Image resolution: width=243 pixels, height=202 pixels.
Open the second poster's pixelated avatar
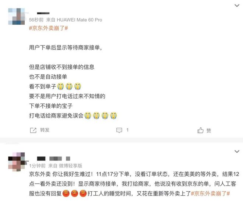pyautogui.click(x=17, y=162)
